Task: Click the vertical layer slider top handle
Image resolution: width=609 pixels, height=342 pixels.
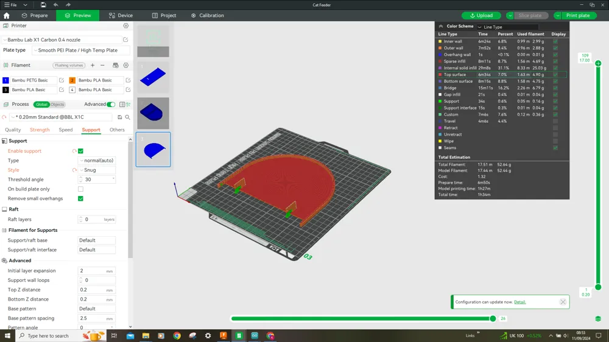Action: 598,63
